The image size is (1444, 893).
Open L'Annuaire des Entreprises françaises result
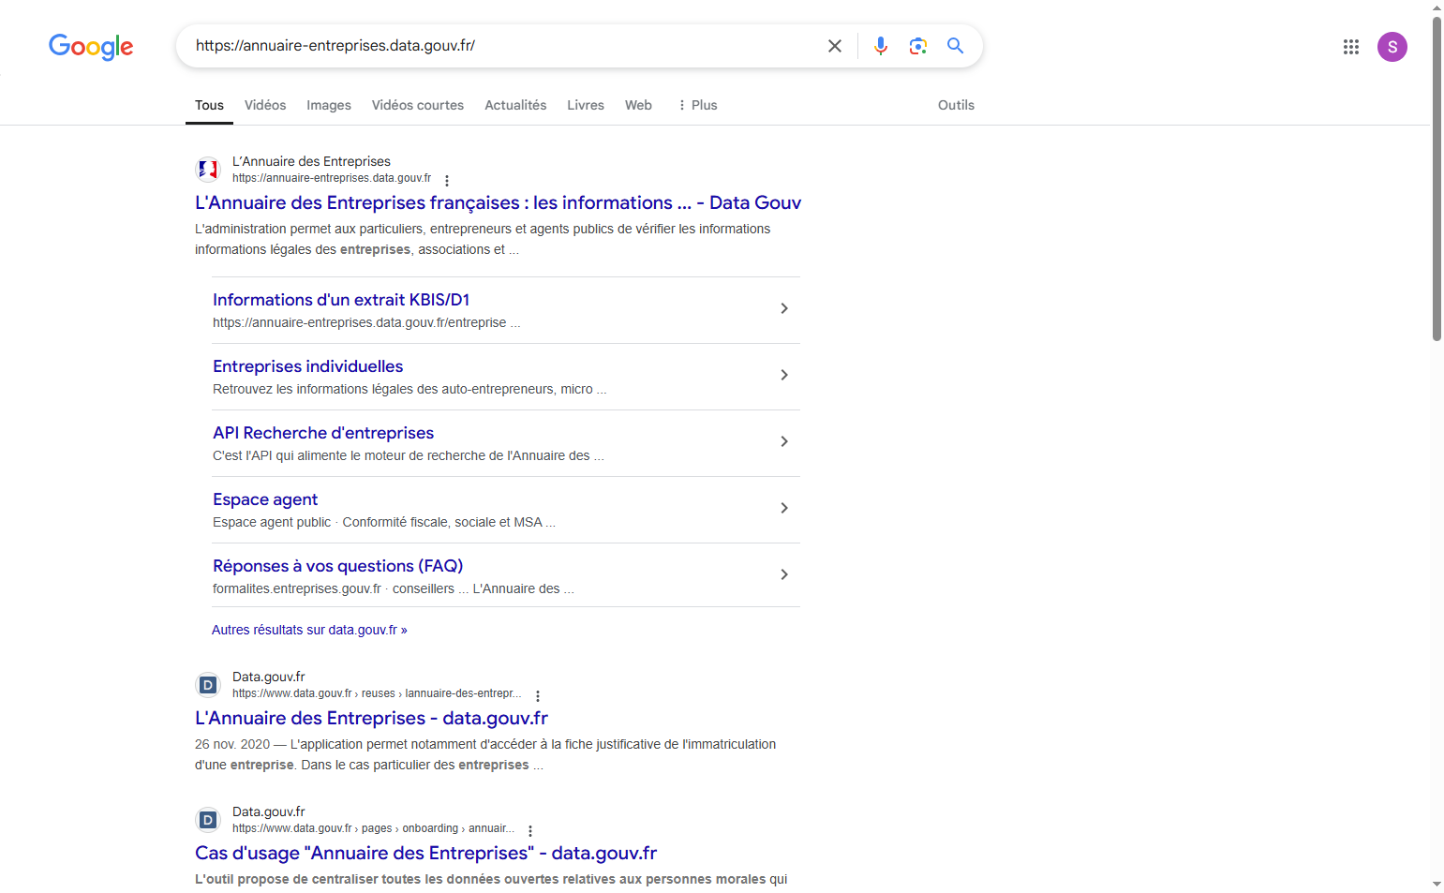pos(498,202)
